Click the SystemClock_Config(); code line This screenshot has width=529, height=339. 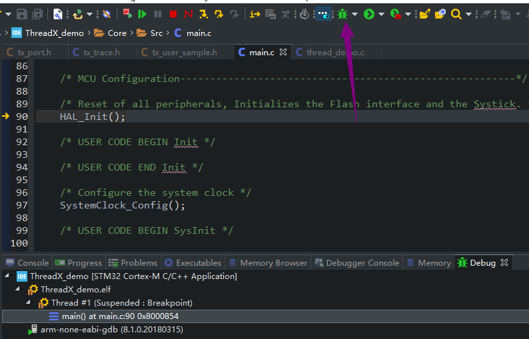123,205
